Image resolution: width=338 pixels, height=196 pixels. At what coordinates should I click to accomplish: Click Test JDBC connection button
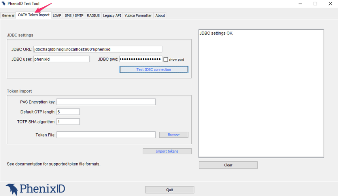click(x=154, y=69)
